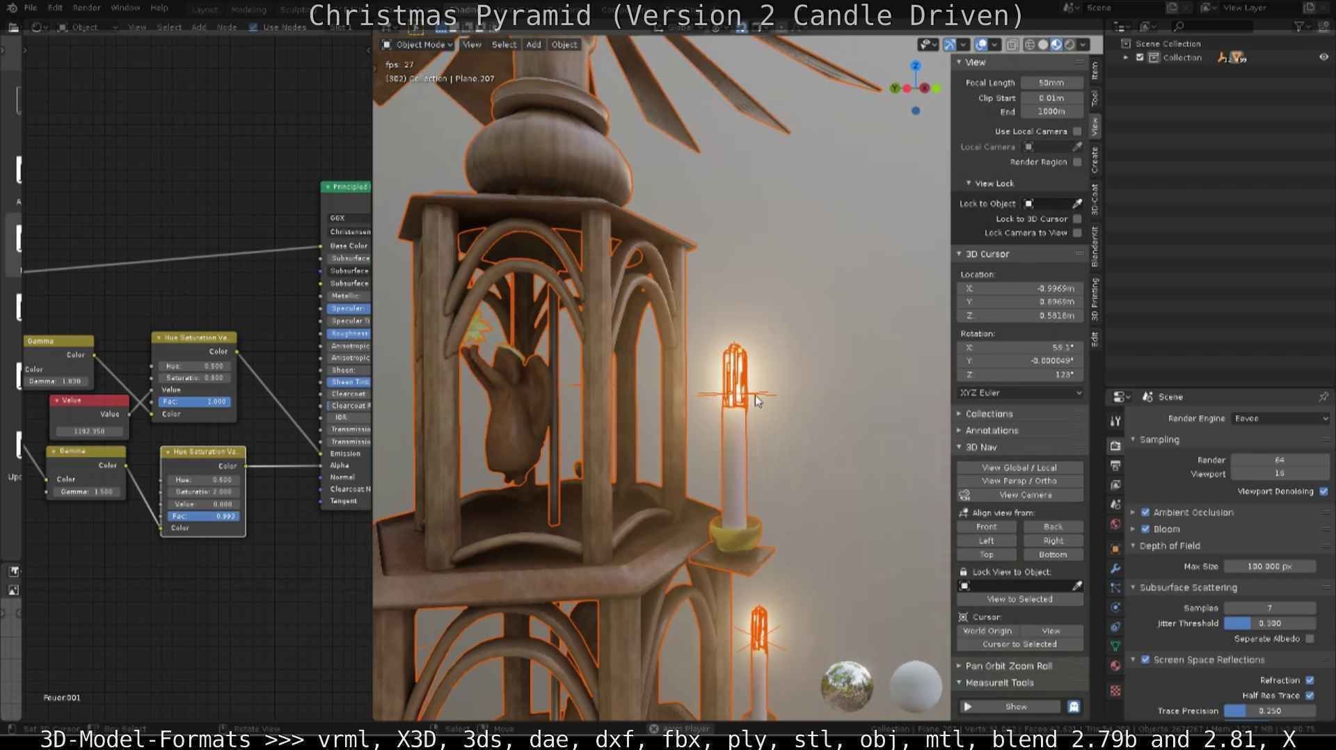1336x750 pixels.
Task: Open the Render properties tab icon
Action: tap(1115, 446)
